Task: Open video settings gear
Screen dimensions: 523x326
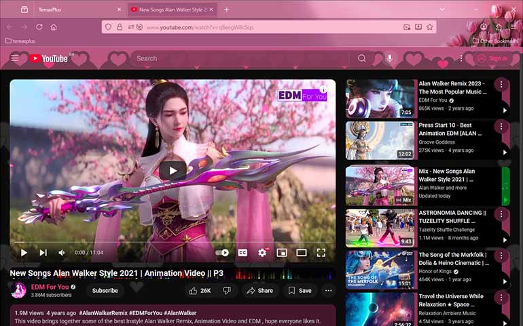Action: [262, 253]
